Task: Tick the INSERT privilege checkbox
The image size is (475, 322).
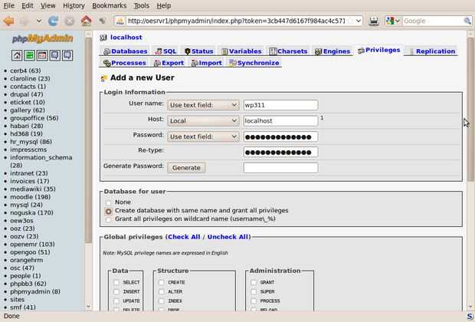Action: (116, 291)
